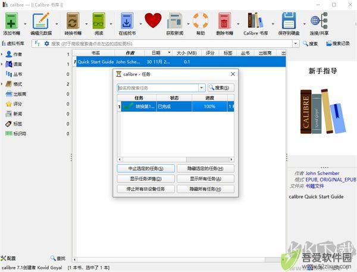
Task: Select Rating (评分) star category
Action: [17, 104]
